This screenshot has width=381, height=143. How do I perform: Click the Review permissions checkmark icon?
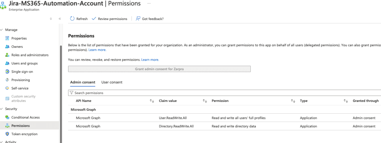coord(94,19)
